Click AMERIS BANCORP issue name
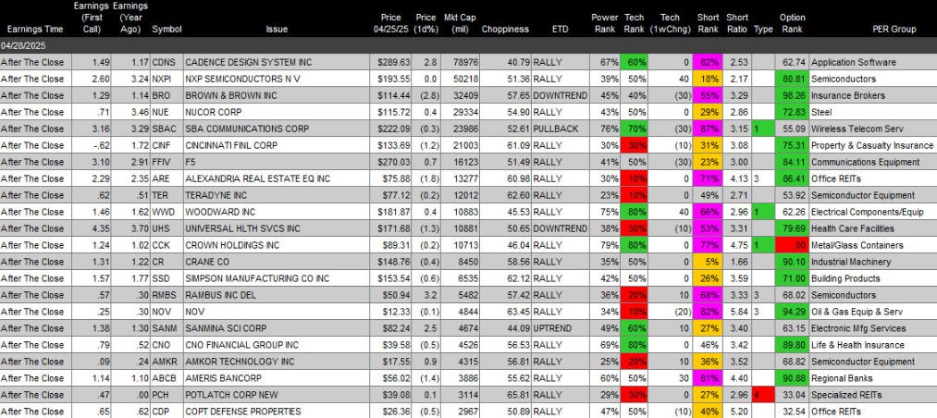Viewport: 937px width, 418px height. pyautogui.click(x=223, y=378)
